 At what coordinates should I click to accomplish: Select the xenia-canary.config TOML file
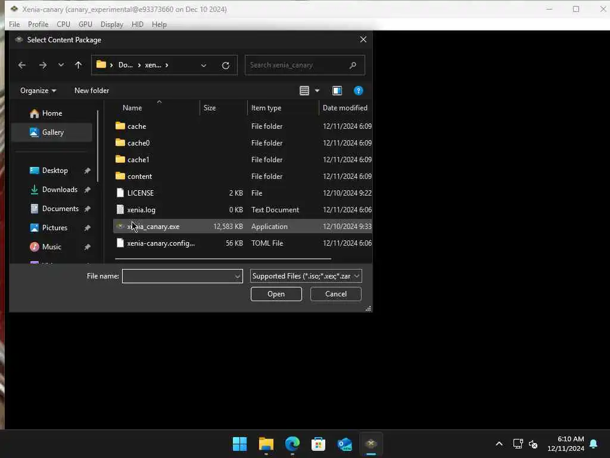click(x=242, y=243)
